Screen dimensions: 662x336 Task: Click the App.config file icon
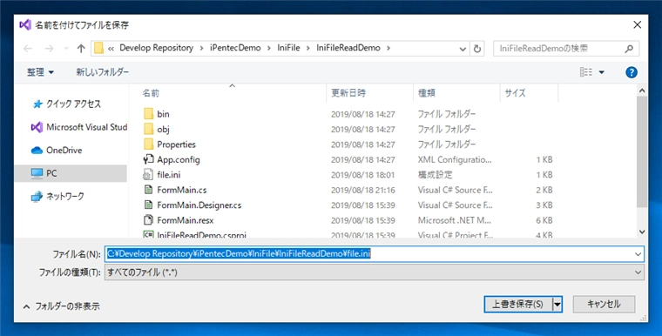click(149, 159)
